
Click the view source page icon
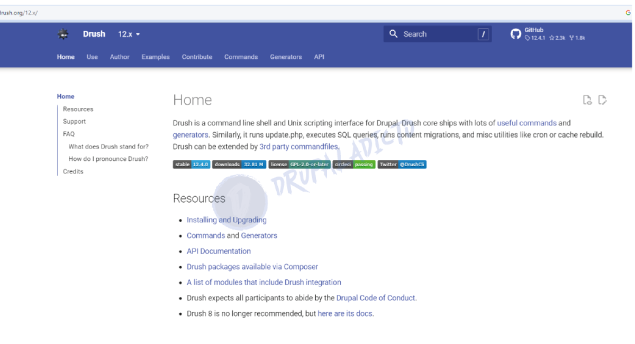(587, 100)
